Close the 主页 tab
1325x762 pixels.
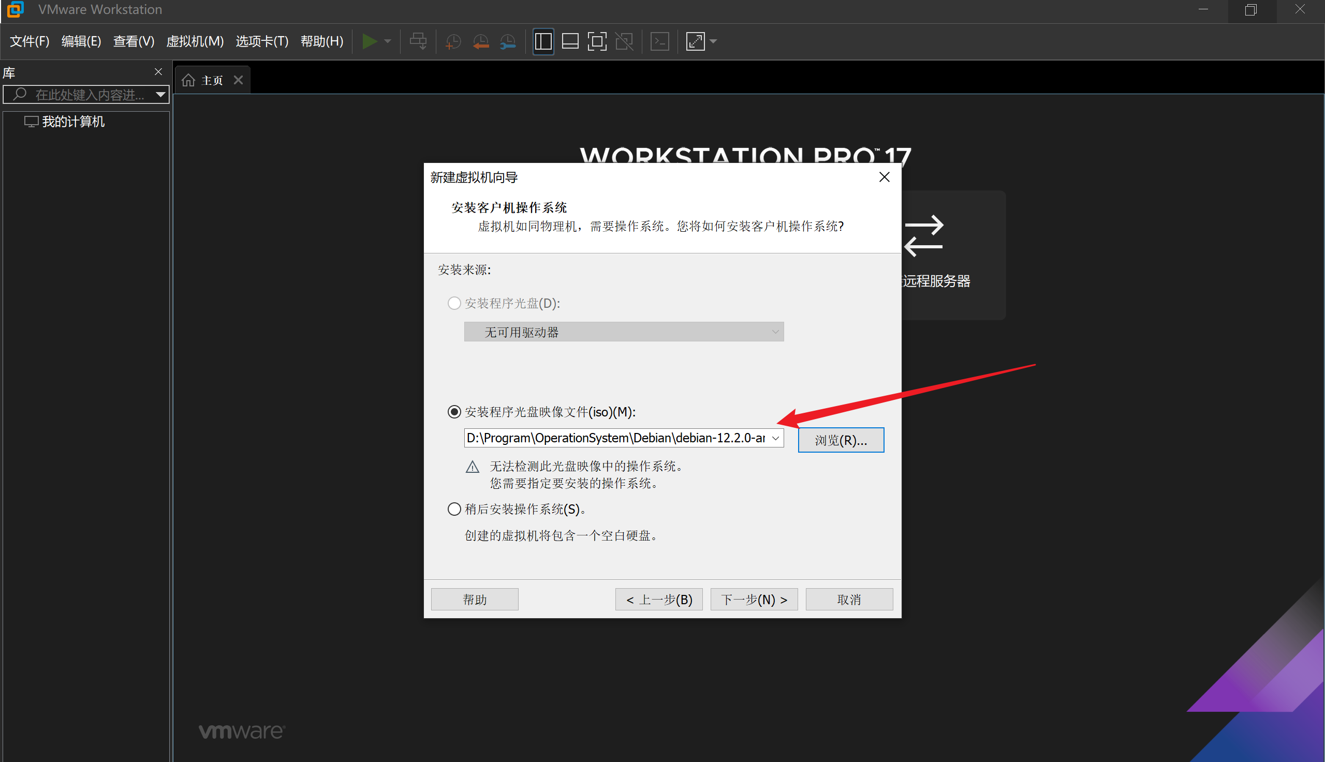238,80
